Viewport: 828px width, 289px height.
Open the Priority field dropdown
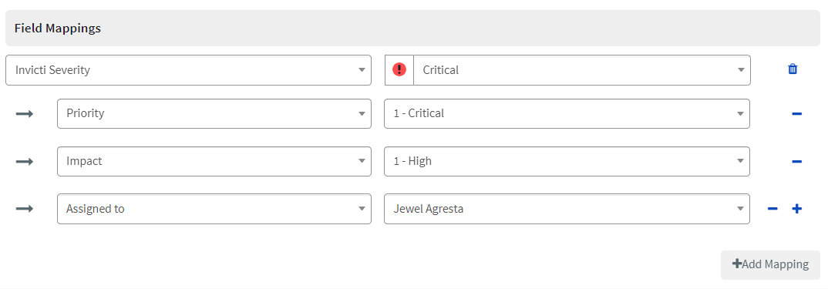(214, 113)
